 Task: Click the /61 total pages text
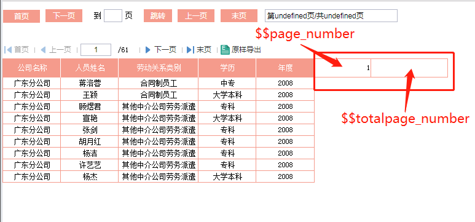click(x=124, y=50)
